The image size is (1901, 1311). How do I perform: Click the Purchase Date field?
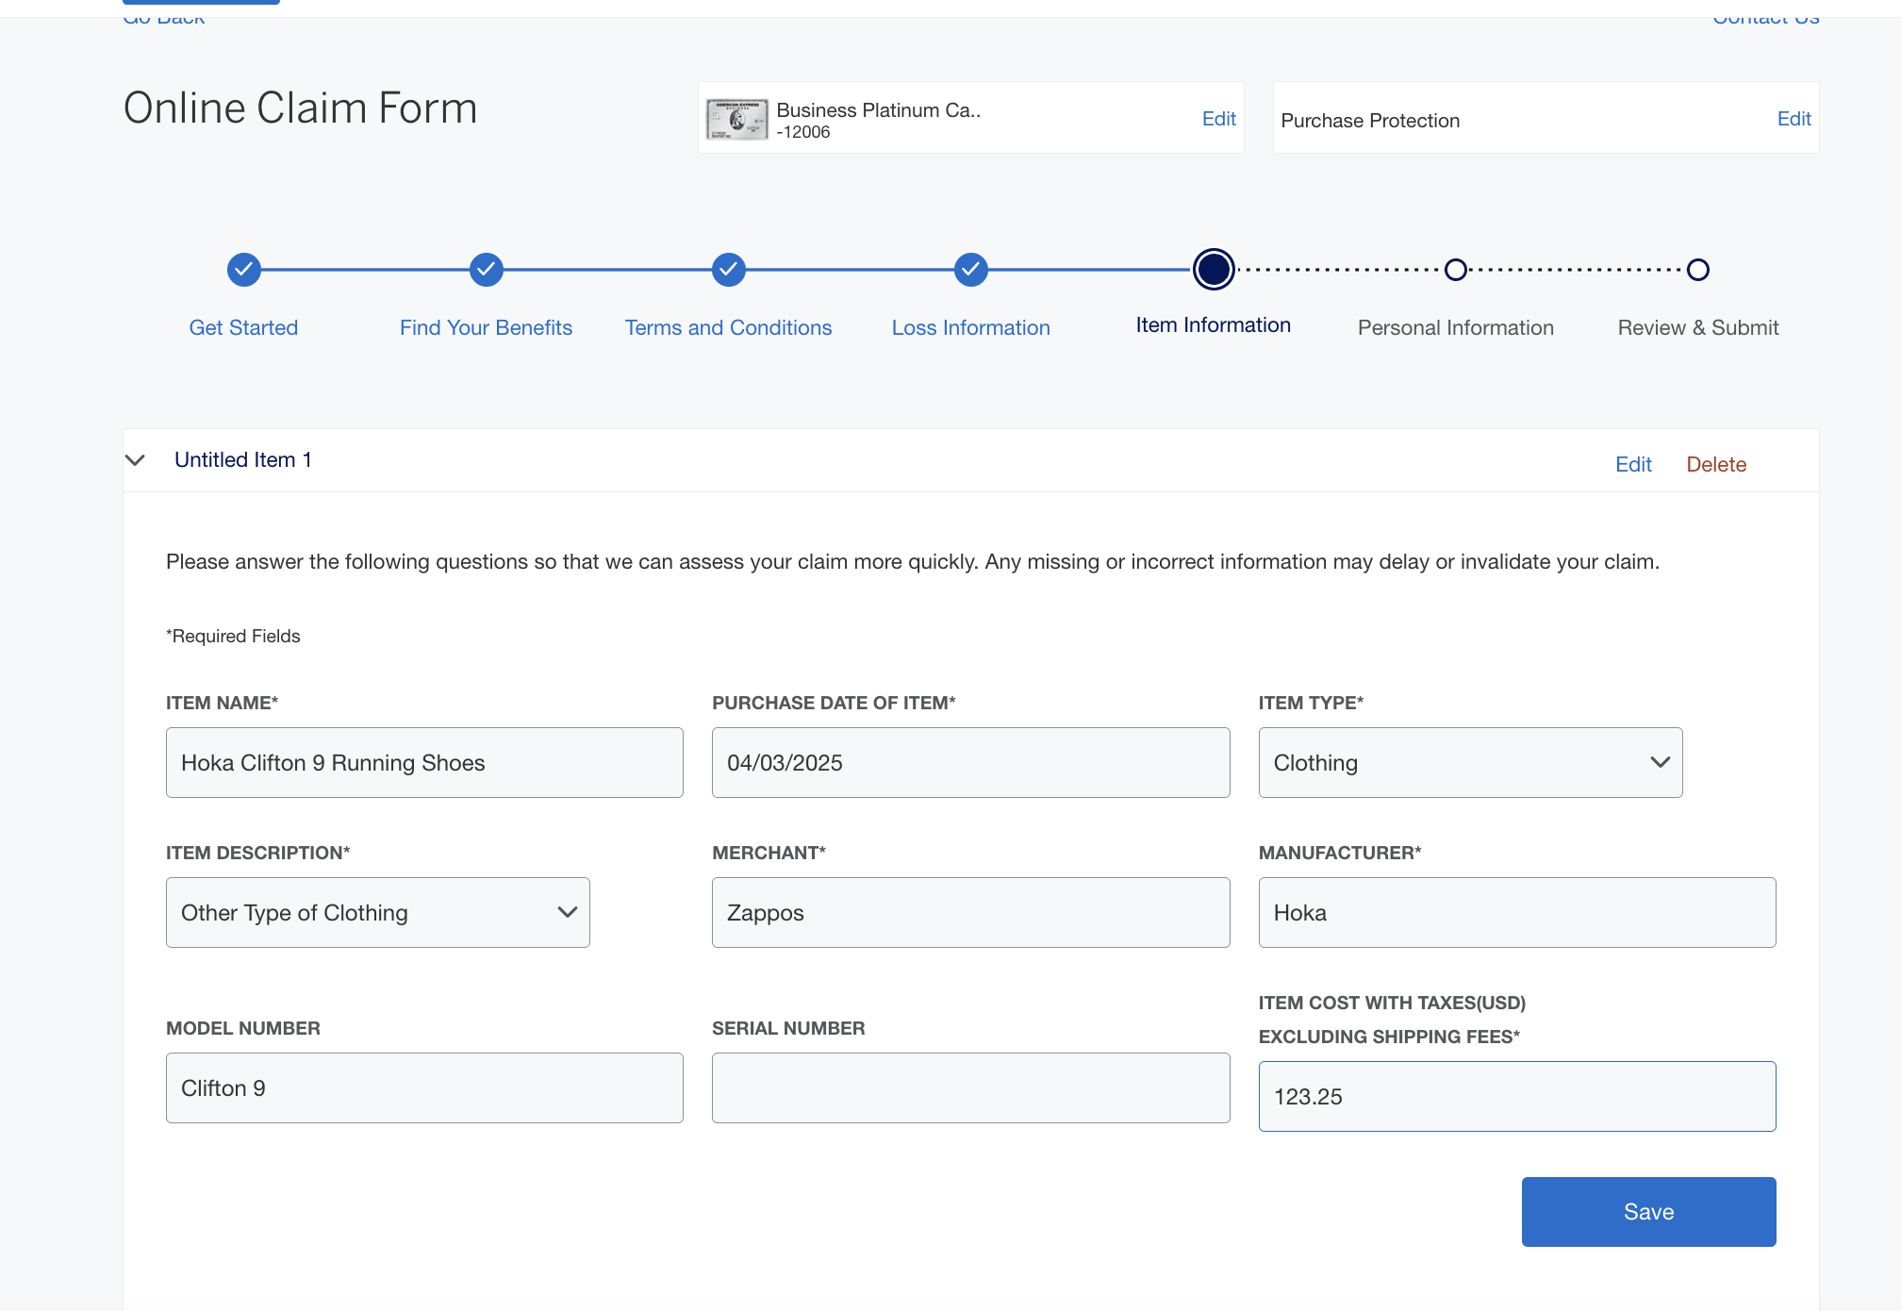tap(970, 762)
